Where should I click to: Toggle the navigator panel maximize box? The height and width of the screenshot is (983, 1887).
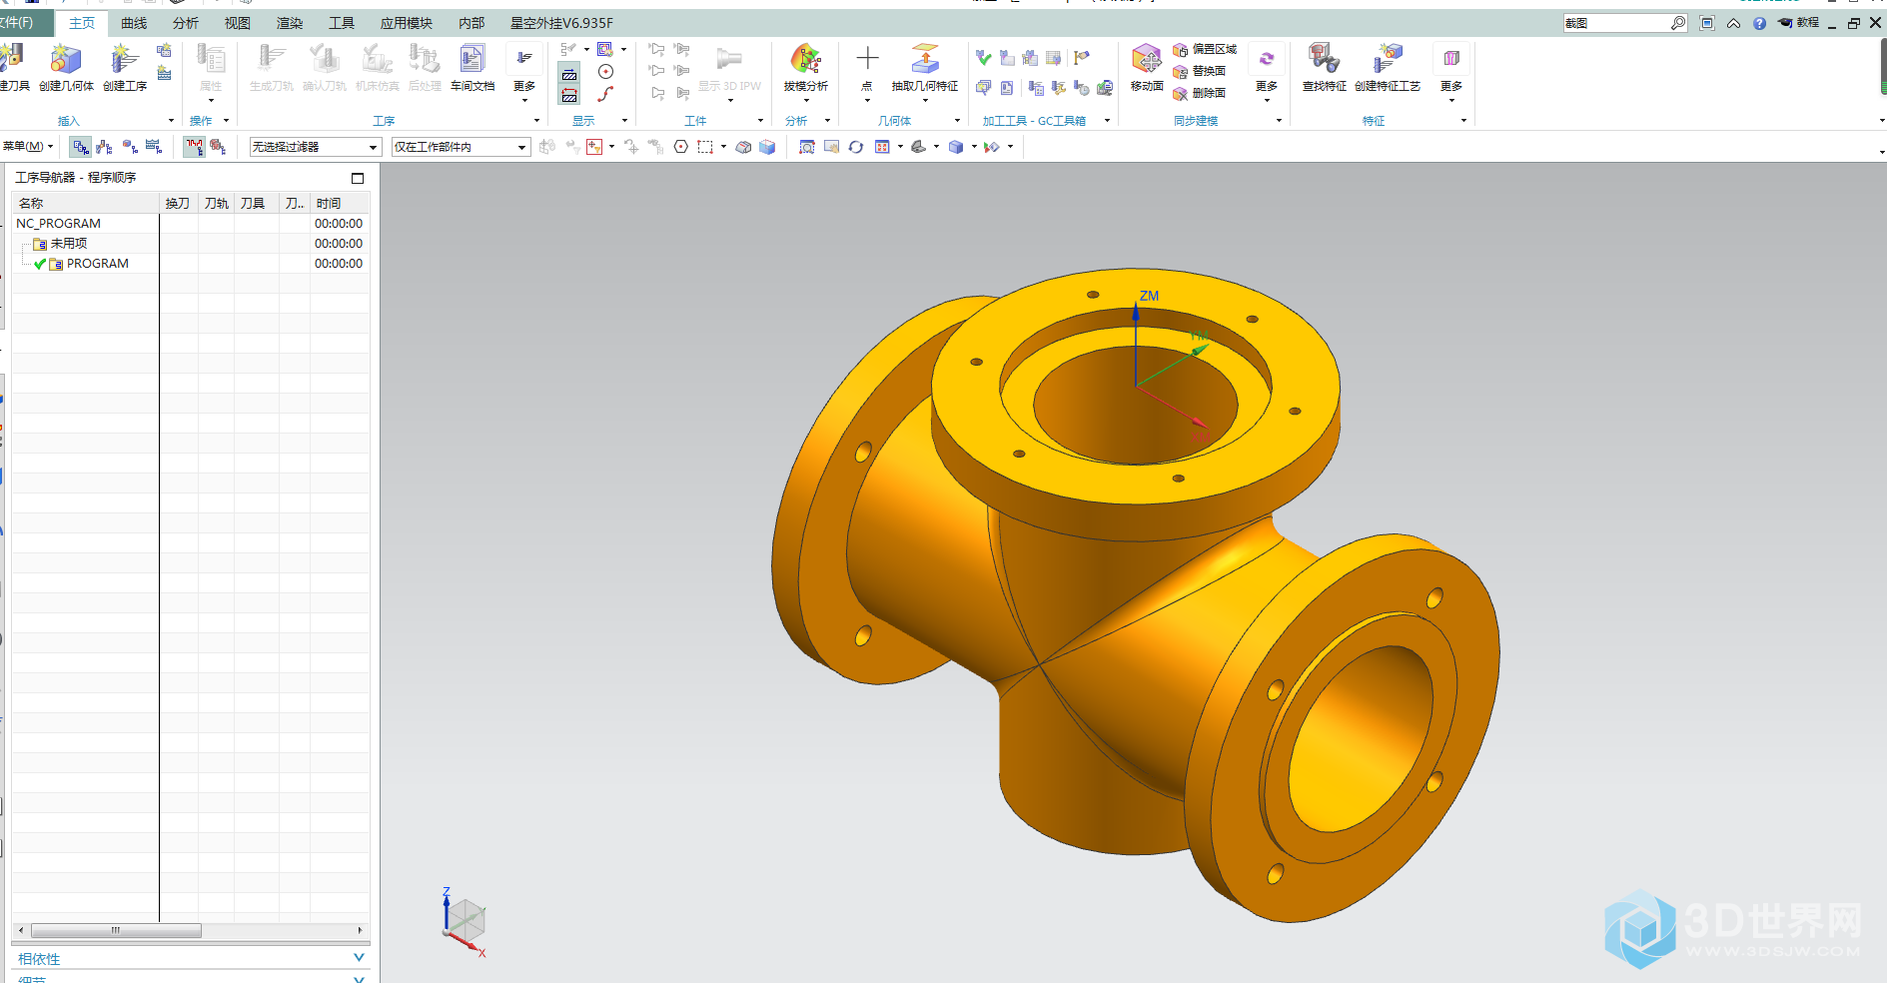click(358, 178)
